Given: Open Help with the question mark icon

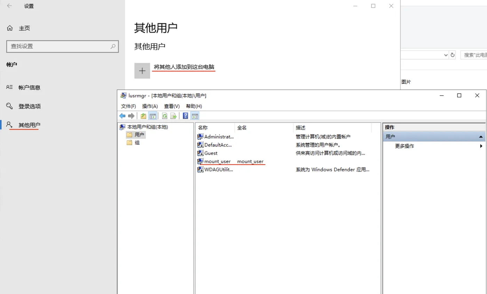Looking at the screenshot, I should click(186, 116).
